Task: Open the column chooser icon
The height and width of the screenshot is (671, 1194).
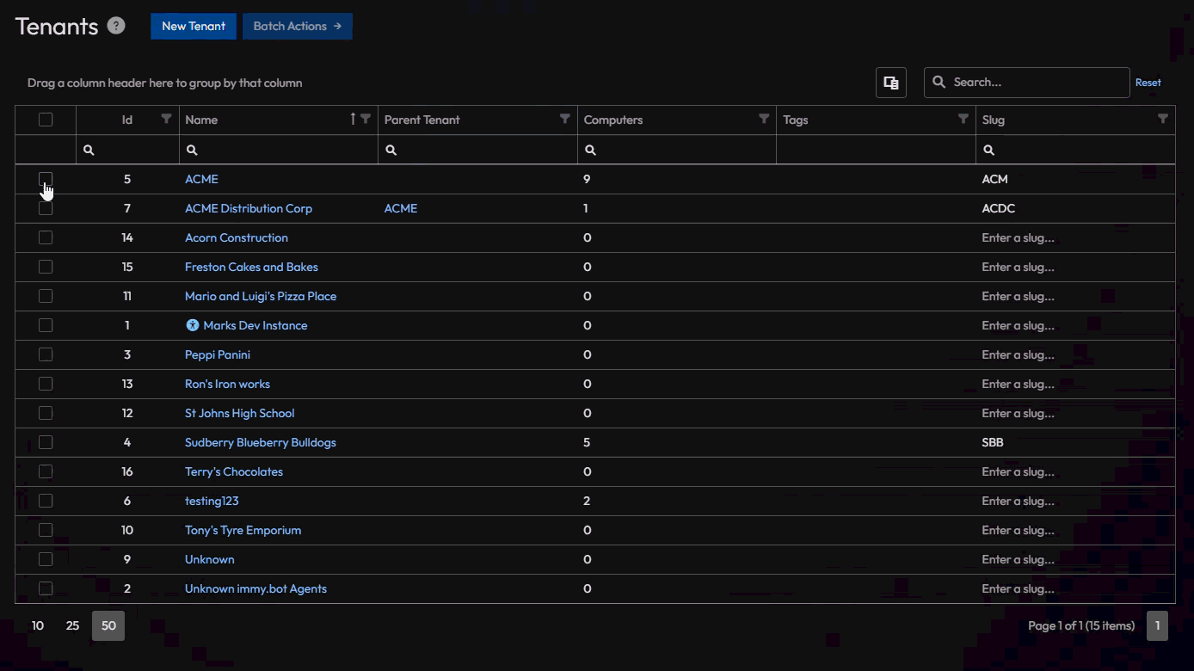Action: 891,83
